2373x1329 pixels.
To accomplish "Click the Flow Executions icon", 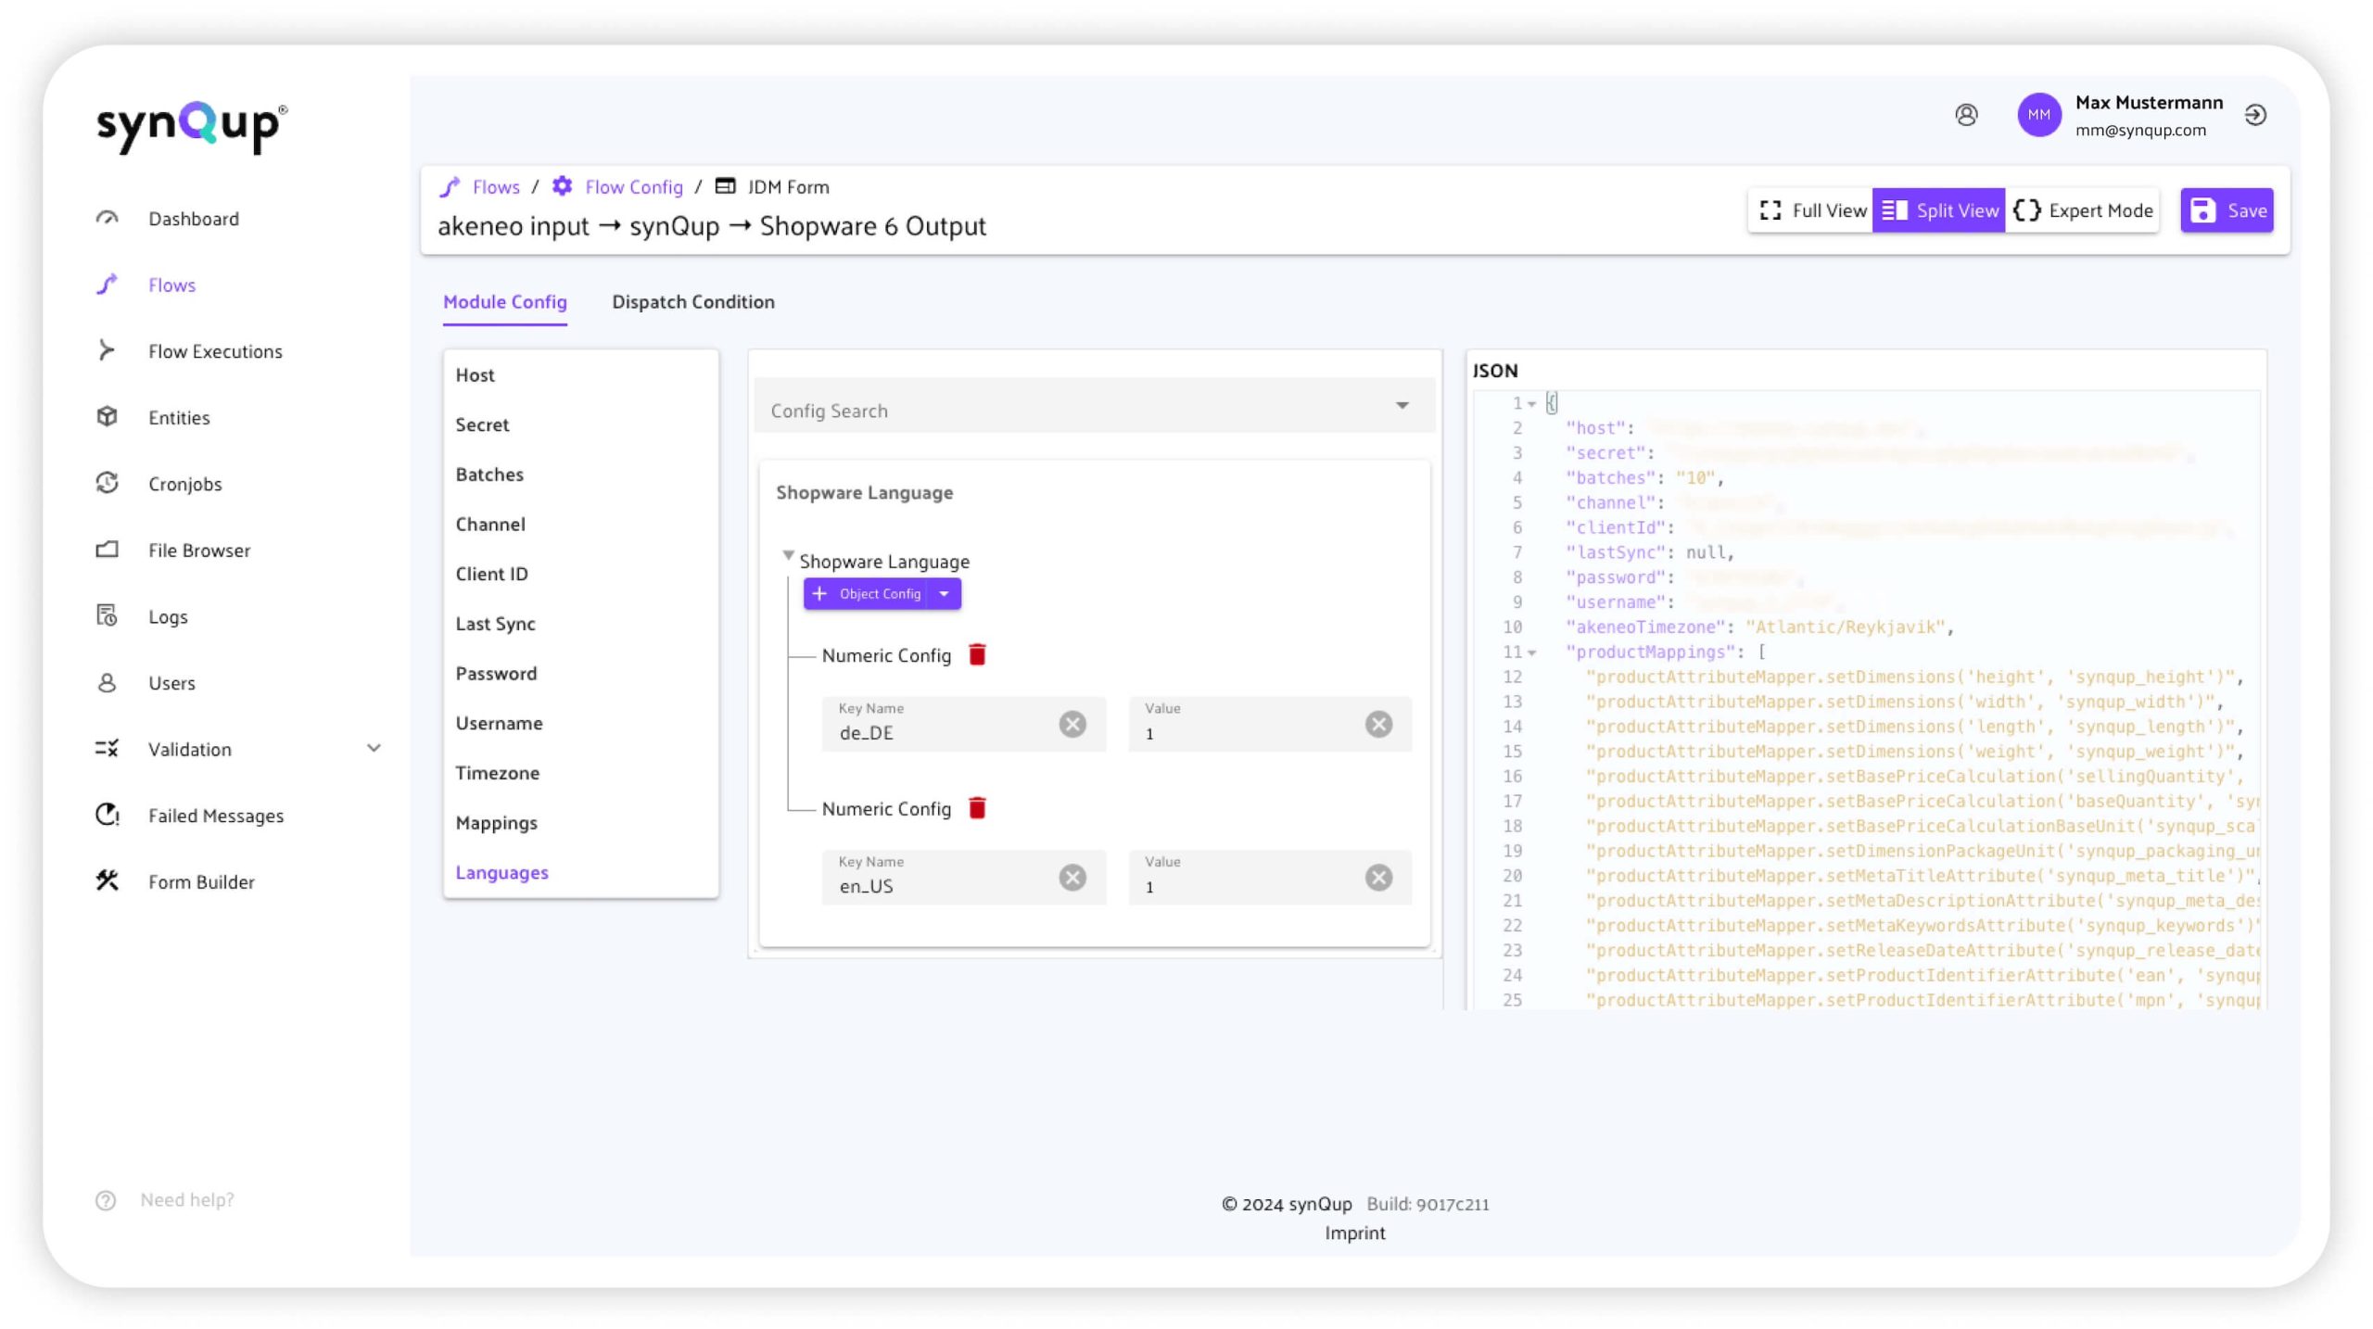I will [x=108, y=350].
